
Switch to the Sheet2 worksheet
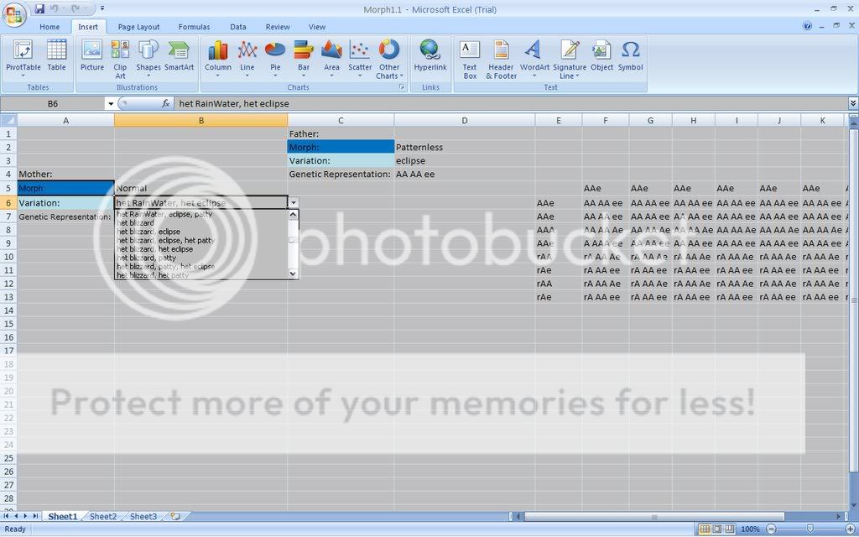[x=103, y=517]
